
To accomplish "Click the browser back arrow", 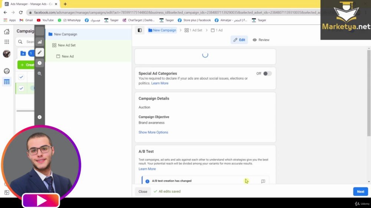I will click(5, 12).
